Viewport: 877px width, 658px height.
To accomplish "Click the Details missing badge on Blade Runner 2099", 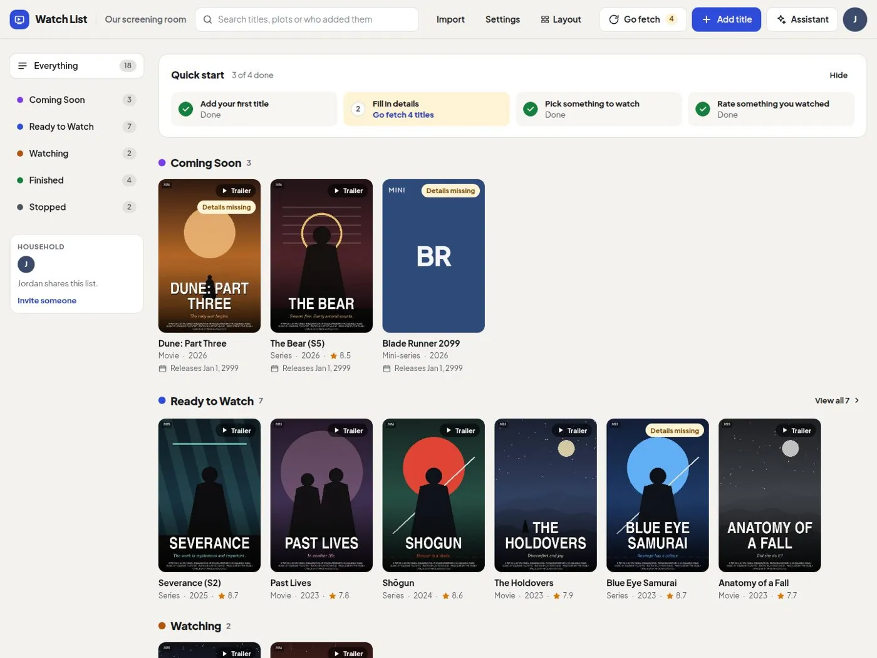I will (x=450, y=191).
